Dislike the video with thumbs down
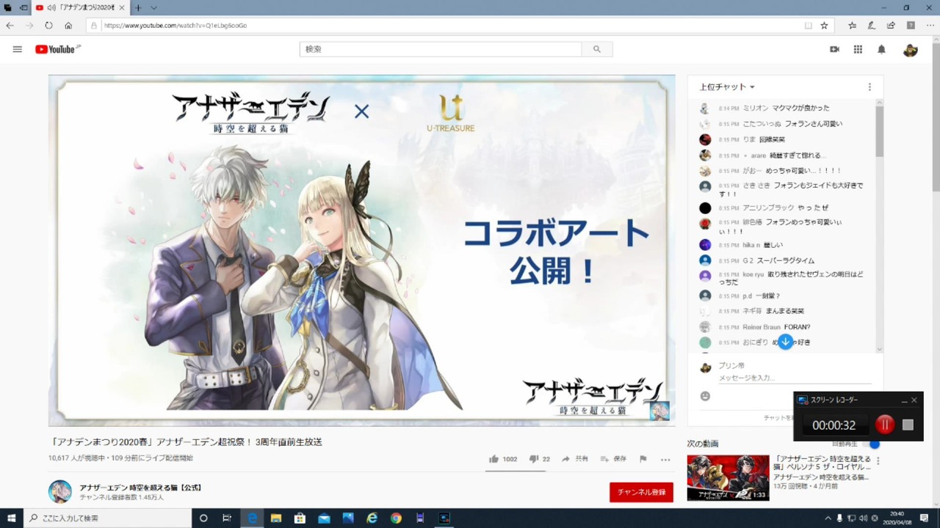Image resolution: width=940 pixels, height=528 pixels. (540, 459)
